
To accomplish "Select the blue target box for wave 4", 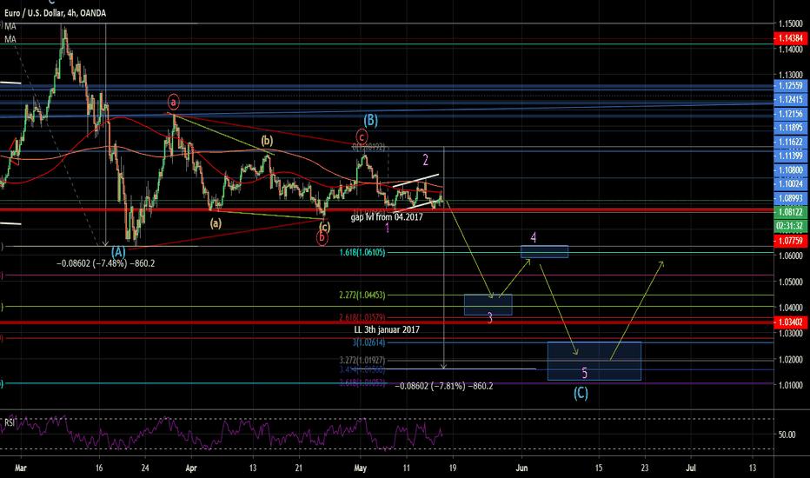I will click(544, 252).
